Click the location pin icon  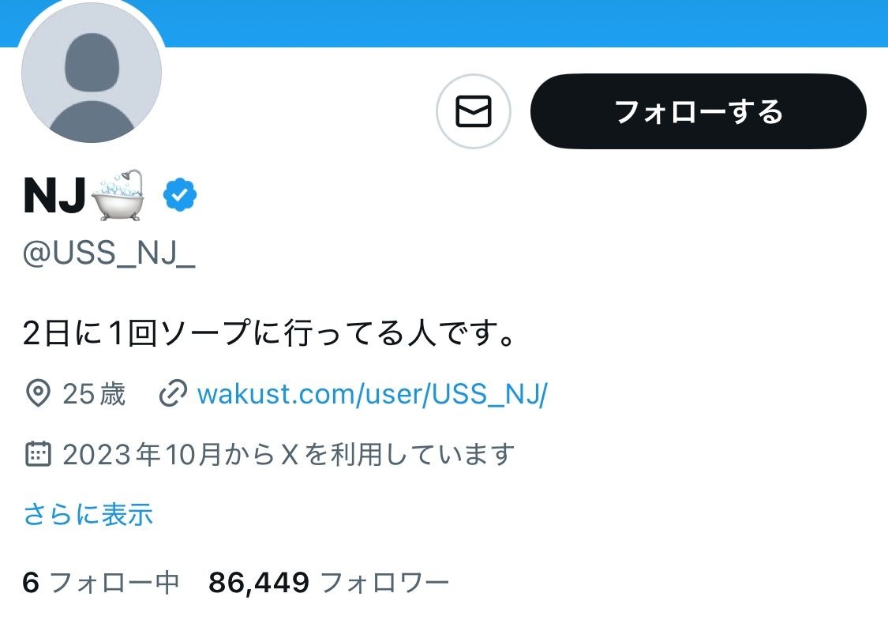tap(38, 394)
